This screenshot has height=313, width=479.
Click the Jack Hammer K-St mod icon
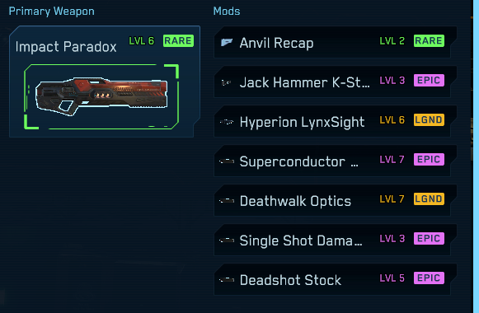pyautogui.click(x=227, y=82)
